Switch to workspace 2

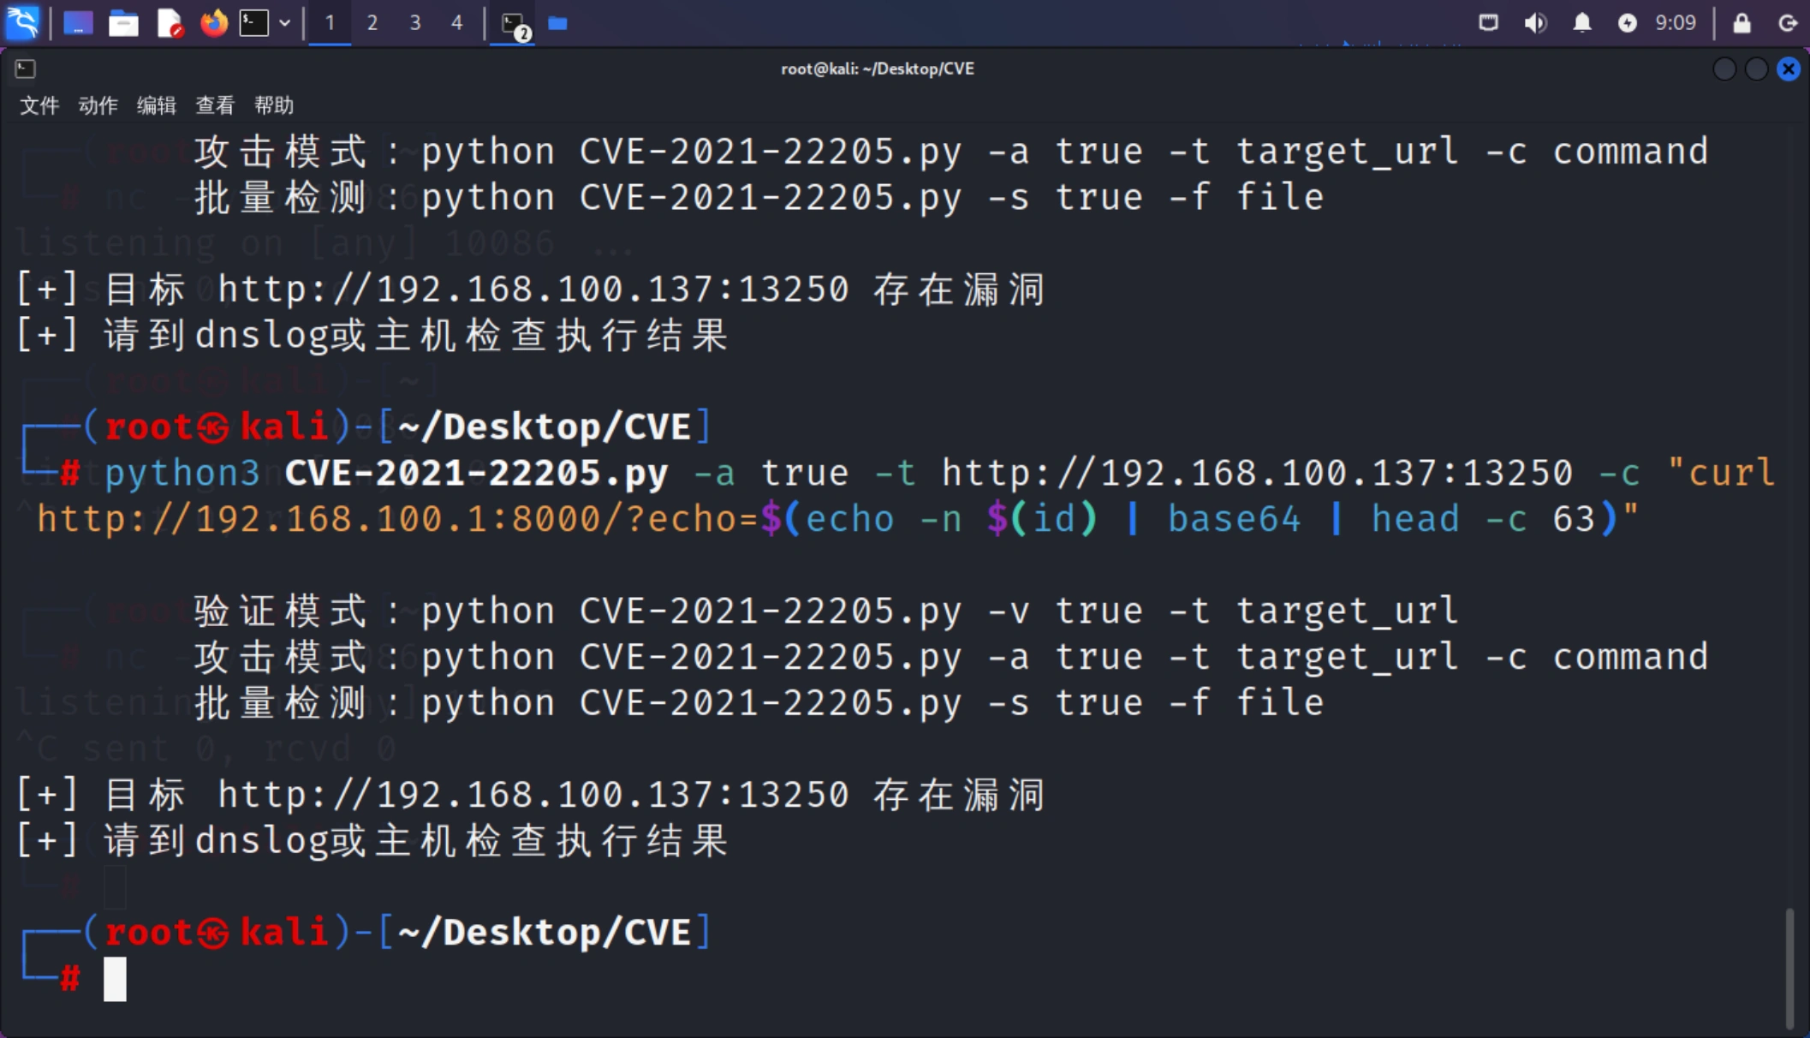coord(372,23)
